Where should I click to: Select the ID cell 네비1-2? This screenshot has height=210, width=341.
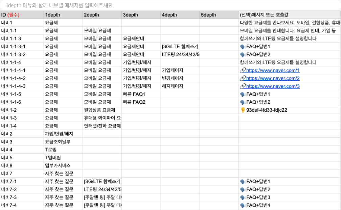pos(22,110)
